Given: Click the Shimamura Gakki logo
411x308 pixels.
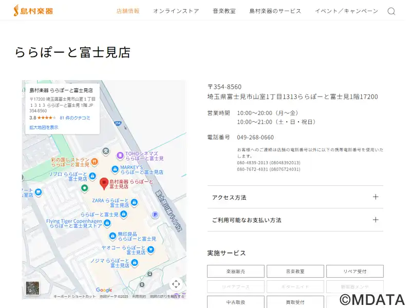Looking at the screenshot, I should (x=33, y=10).
